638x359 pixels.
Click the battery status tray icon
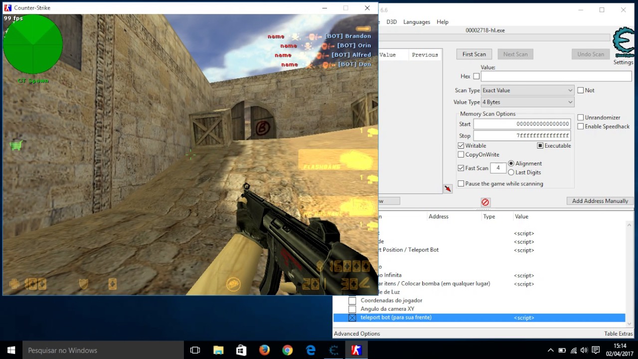pos(562,350)
